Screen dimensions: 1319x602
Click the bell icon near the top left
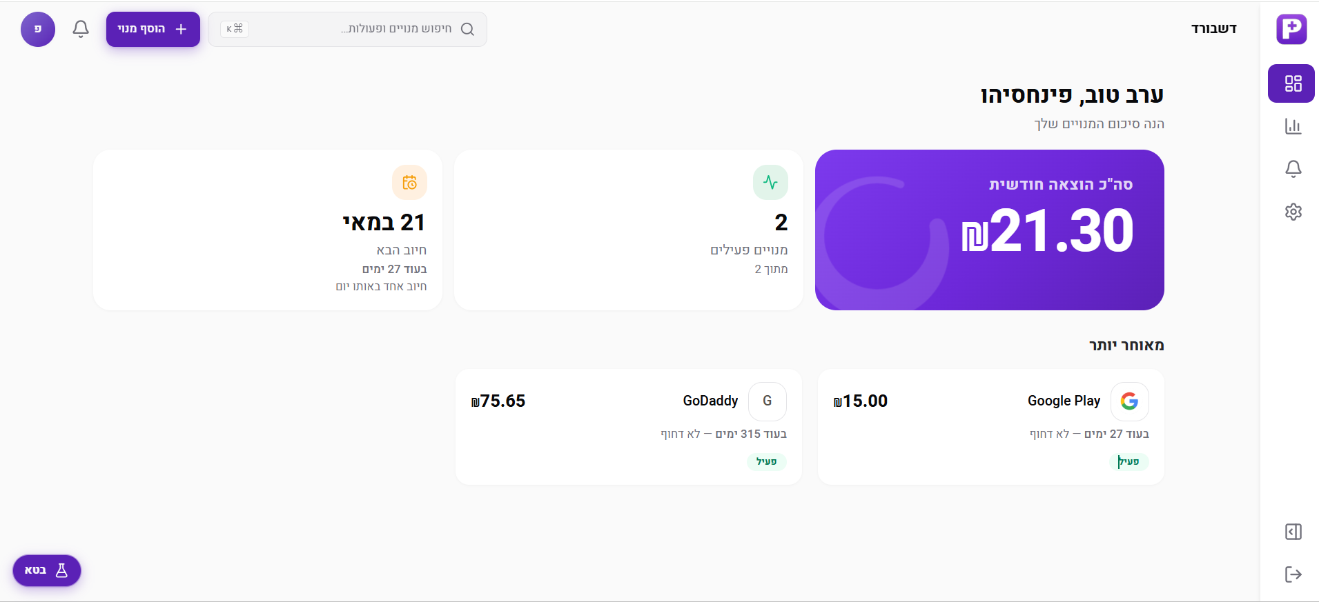point(81,29)
